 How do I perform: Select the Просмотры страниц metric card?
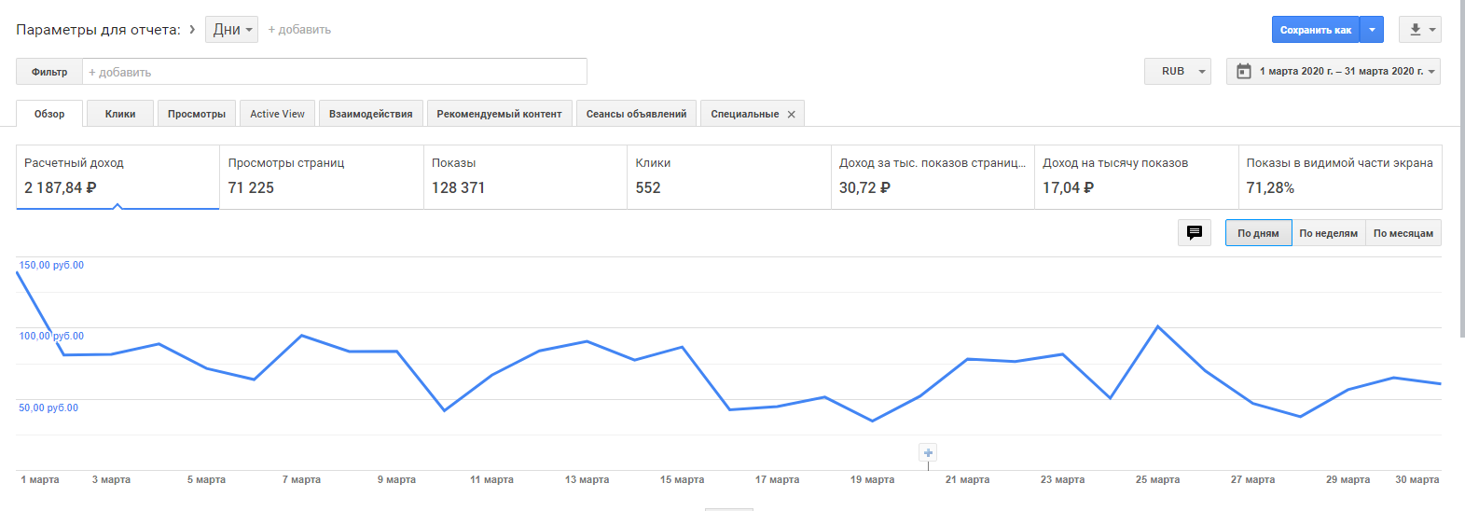point(321,176)
